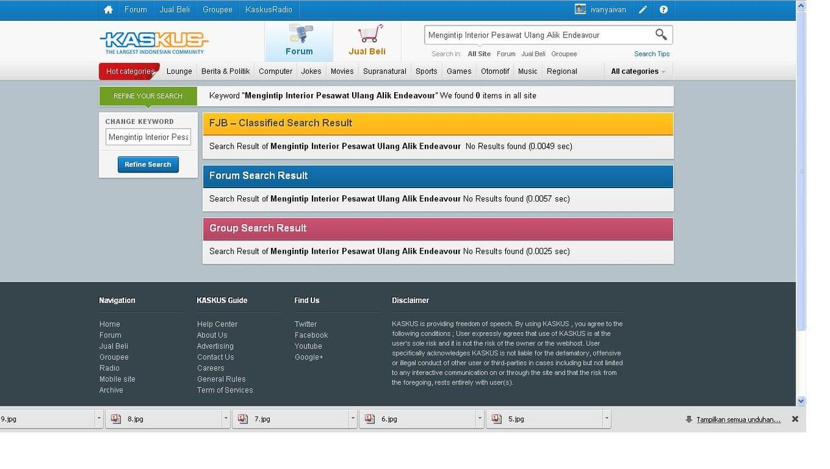Click the scrollbar up arrow

801,5
